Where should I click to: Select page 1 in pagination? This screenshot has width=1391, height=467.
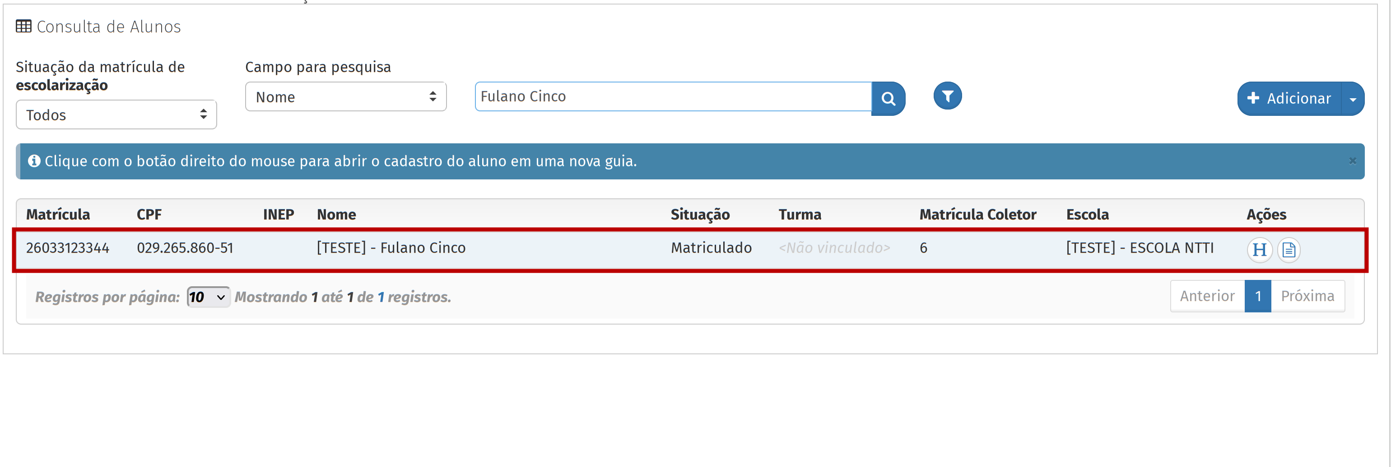pos(1258,296)
